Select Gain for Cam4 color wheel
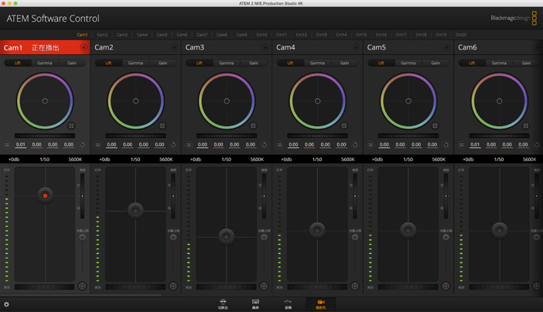Screen dimensions: 543x312 pyautogui.click(x=344, y=63)
